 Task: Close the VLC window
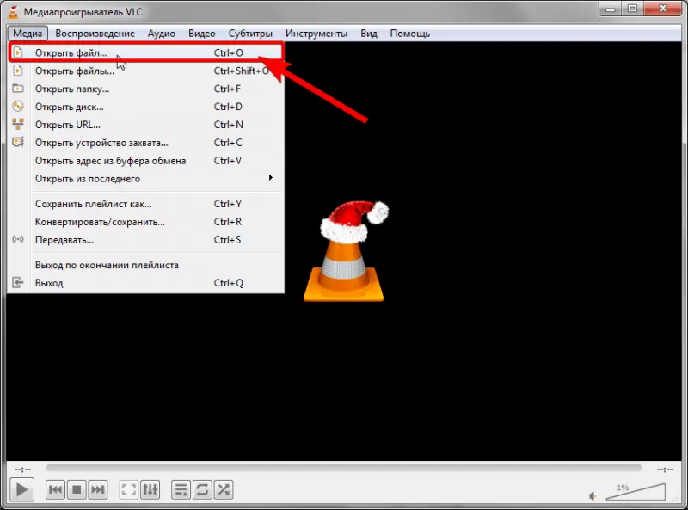[x=663, y=9]
